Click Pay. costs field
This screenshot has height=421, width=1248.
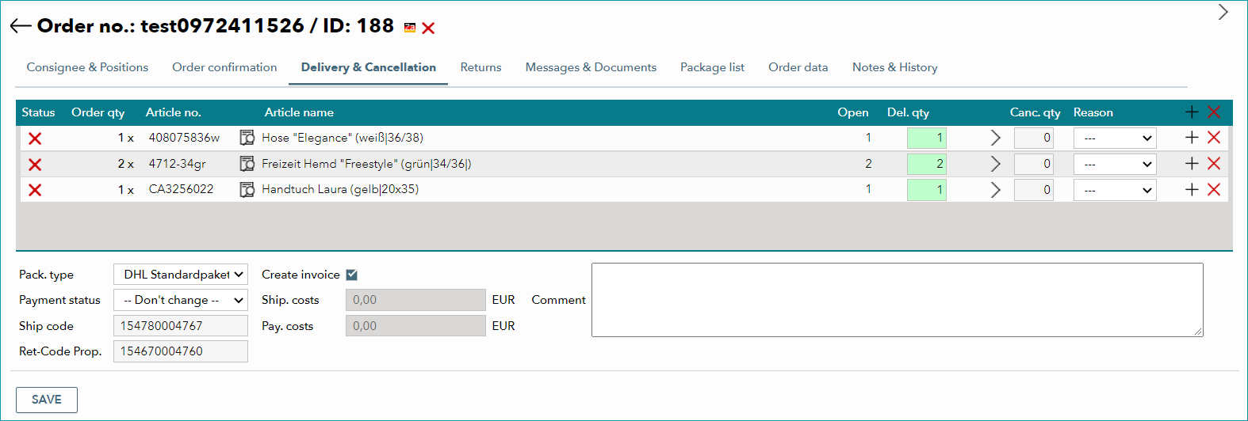click(x=415, y=326)
